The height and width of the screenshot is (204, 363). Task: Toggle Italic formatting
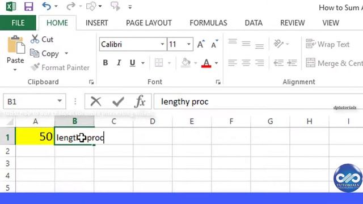click(119, 62)
